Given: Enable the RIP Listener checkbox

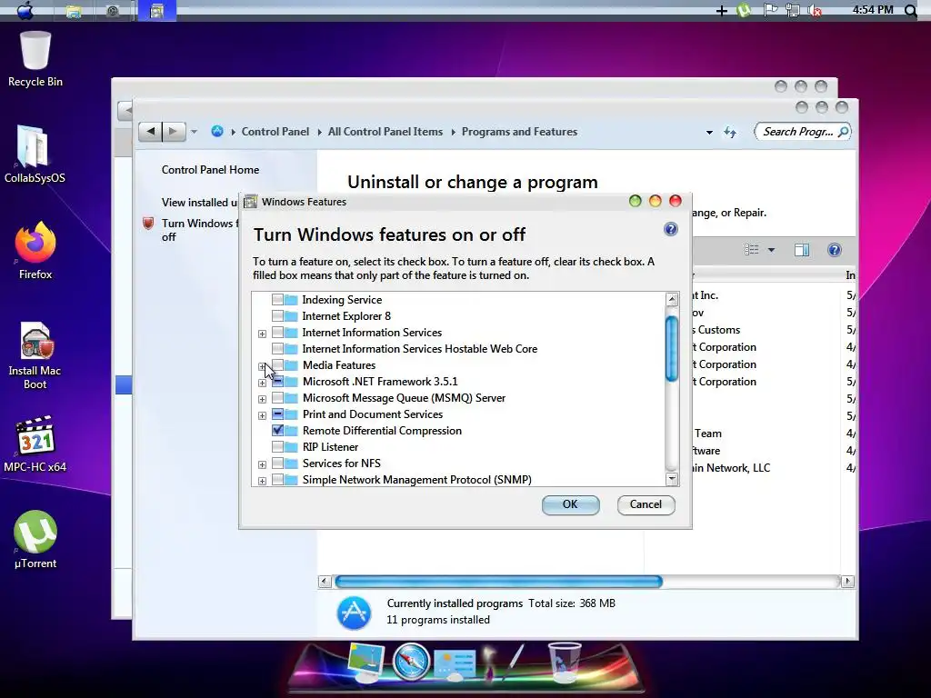Looking at the screenshot, I should pos(277,446).
